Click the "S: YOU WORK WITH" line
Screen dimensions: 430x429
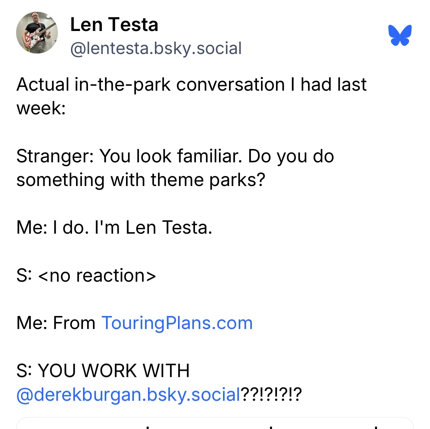103,371
